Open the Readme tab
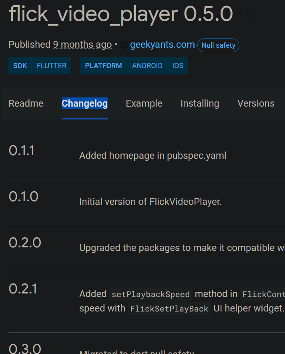The image size is (285, 354). pos(26,103)
